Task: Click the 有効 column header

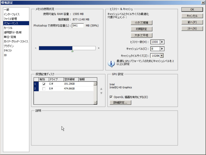Action: [x=44, y=79]
